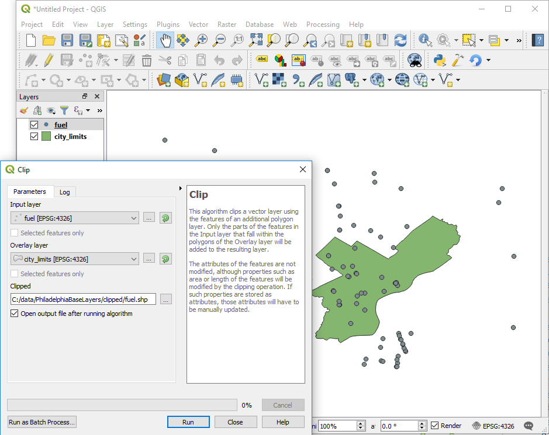Toggle visibility of the city_limits layer
The height and width of the screenshot is (435, 549).
[x=33, y=136]
